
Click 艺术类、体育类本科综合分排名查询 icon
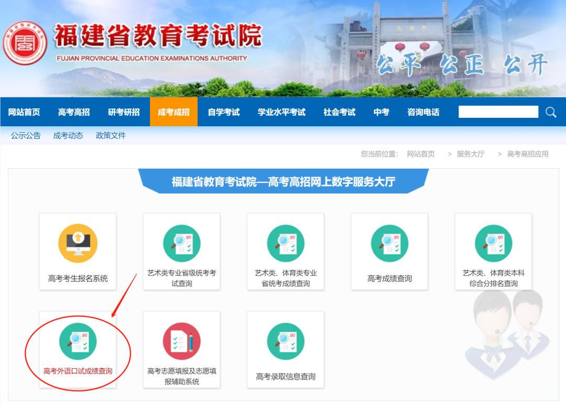(x=493, y=251)
